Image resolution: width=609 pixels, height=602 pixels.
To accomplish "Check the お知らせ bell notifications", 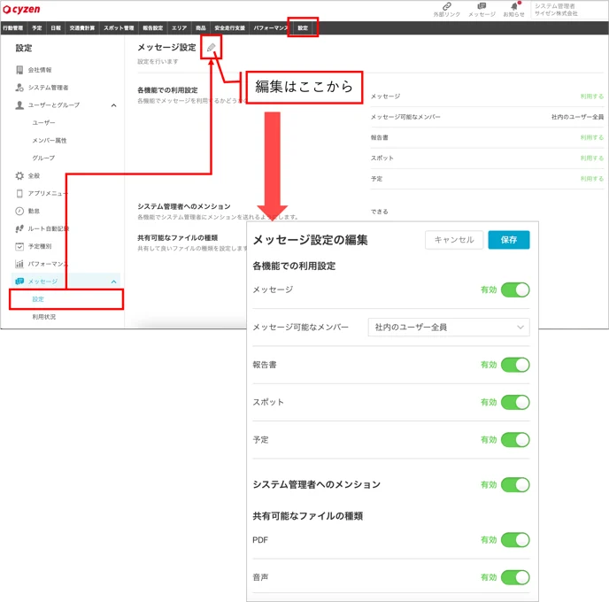I will click(513, 6).
